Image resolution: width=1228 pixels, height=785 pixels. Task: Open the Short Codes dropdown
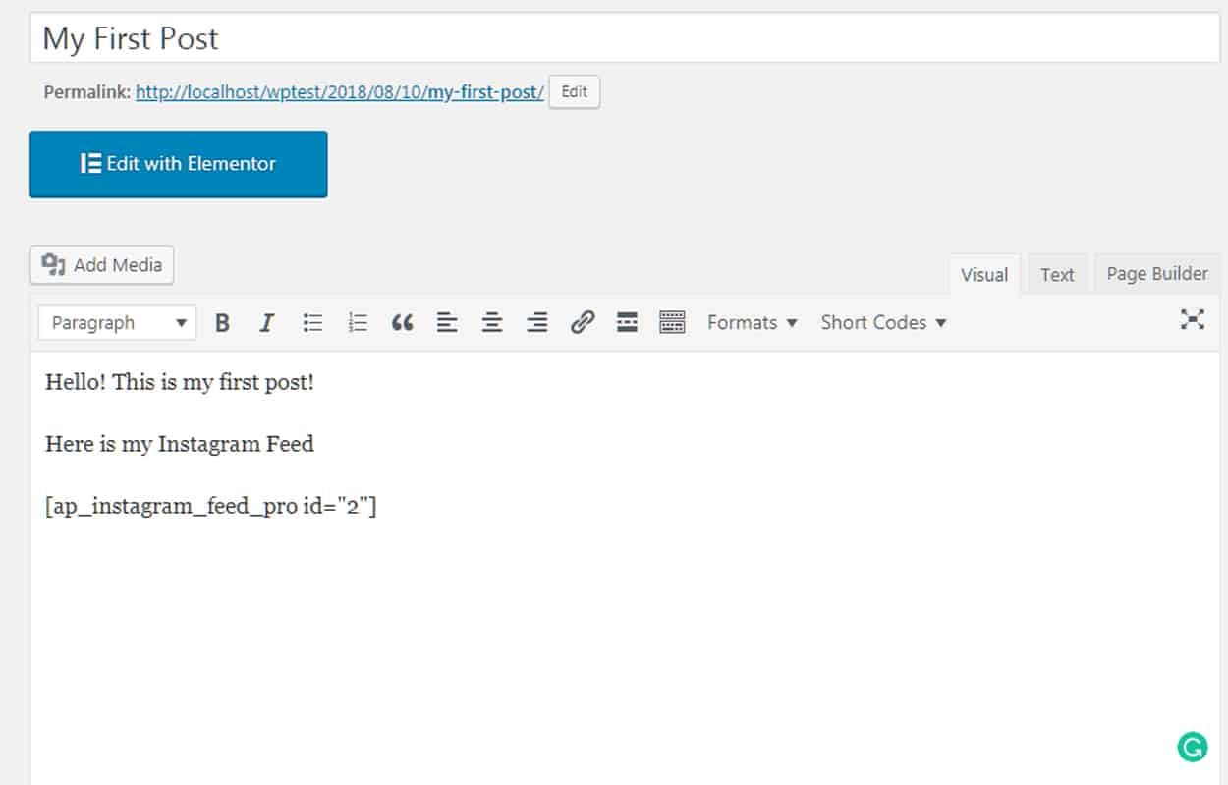(x=883, y=323)
